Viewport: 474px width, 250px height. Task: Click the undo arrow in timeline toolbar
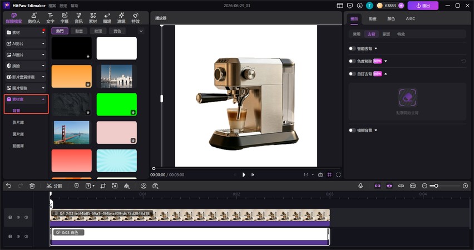tap(8, 186)
